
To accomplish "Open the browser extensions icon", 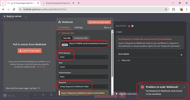I will [173, 9].
